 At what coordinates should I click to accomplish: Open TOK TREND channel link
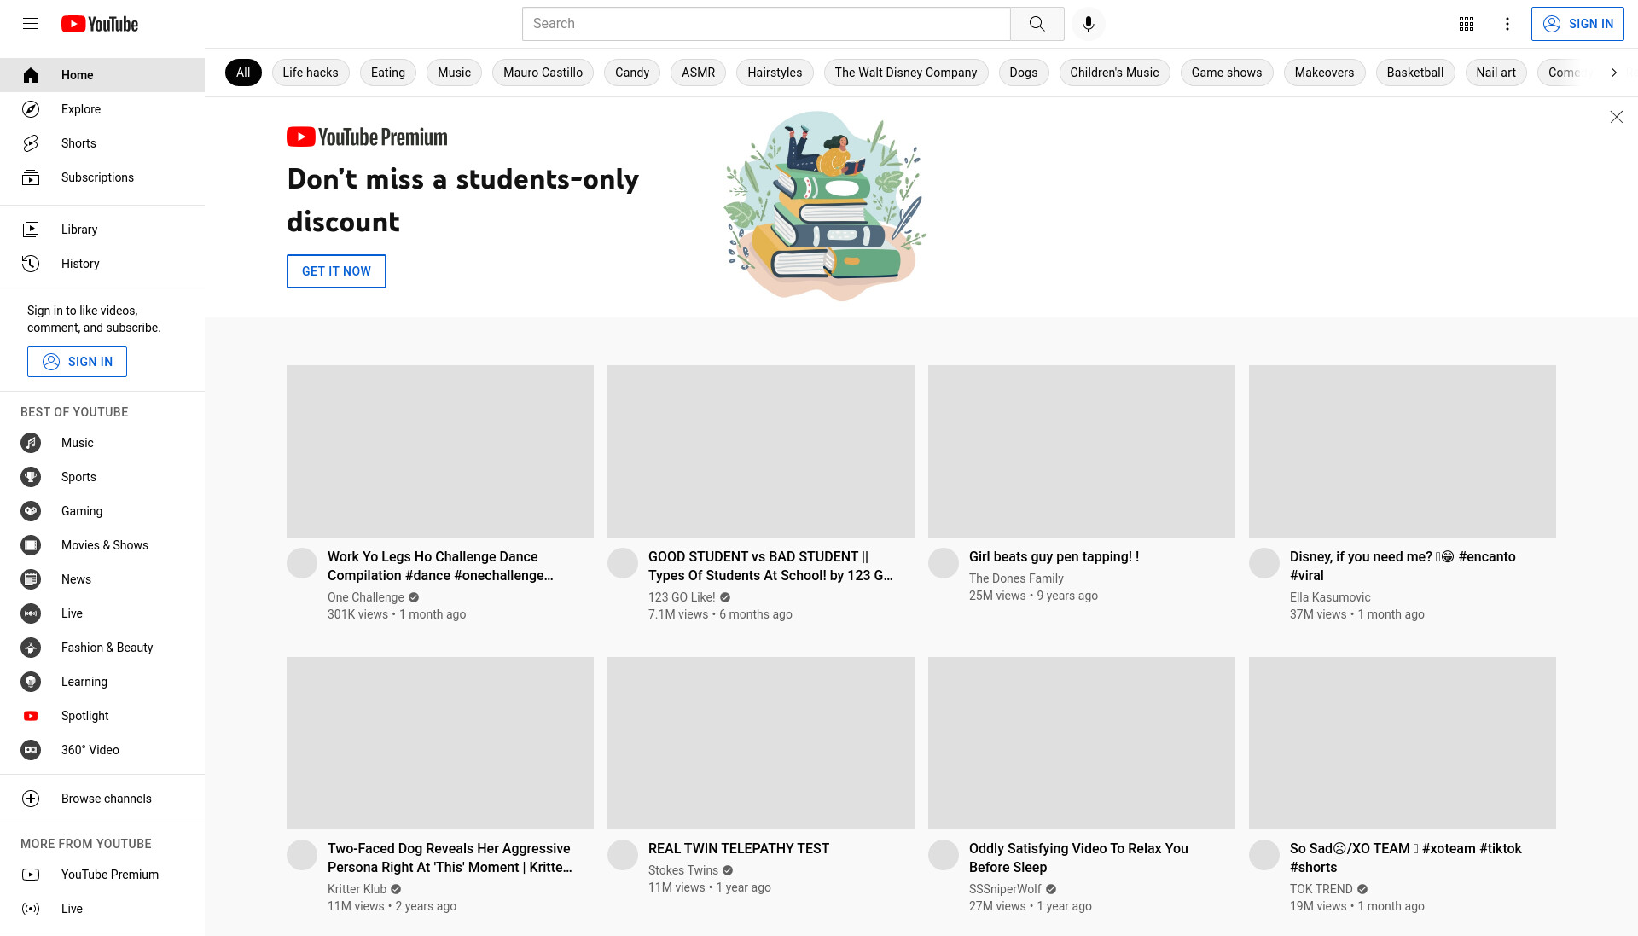[x=1321, y=889]
